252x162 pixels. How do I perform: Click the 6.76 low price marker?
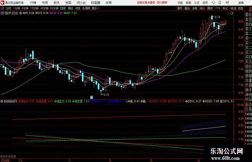tap(106, 95)
